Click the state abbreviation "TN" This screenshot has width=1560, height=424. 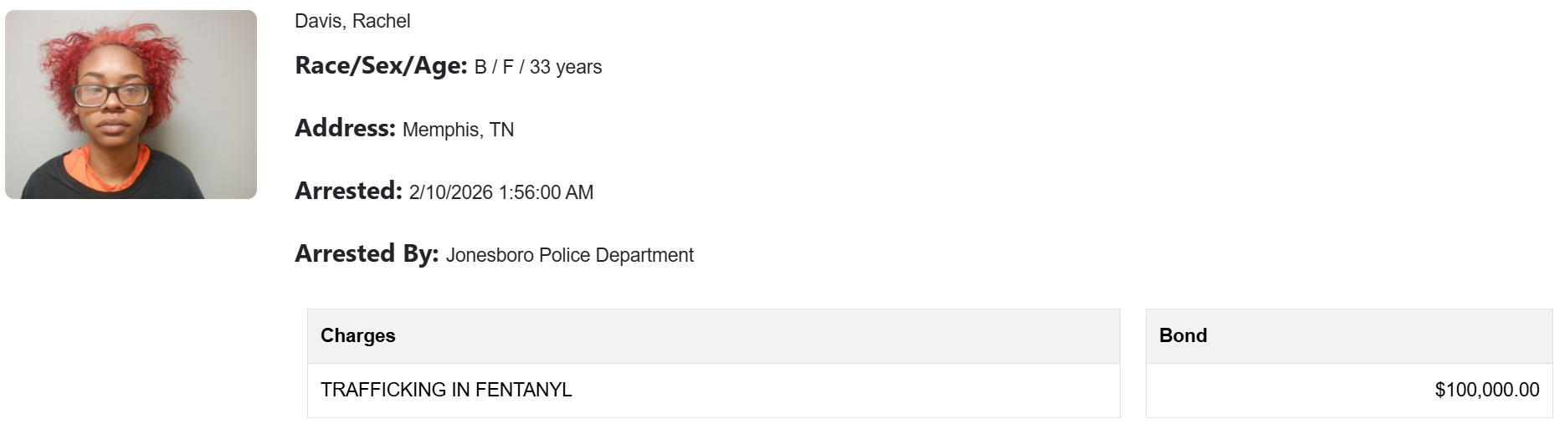501,130
